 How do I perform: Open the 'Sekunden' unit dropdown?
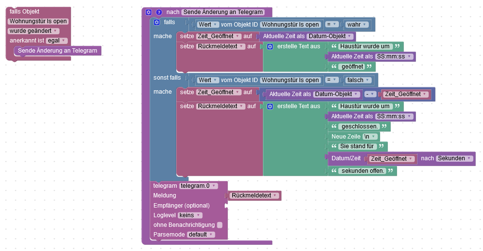pyautogui.click(x=454, y=158)
